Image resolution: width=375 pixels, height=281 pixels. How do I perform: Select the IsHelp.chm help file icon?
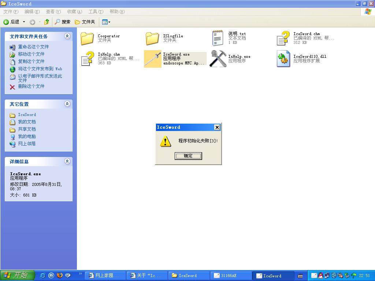[x=88, y=59]
